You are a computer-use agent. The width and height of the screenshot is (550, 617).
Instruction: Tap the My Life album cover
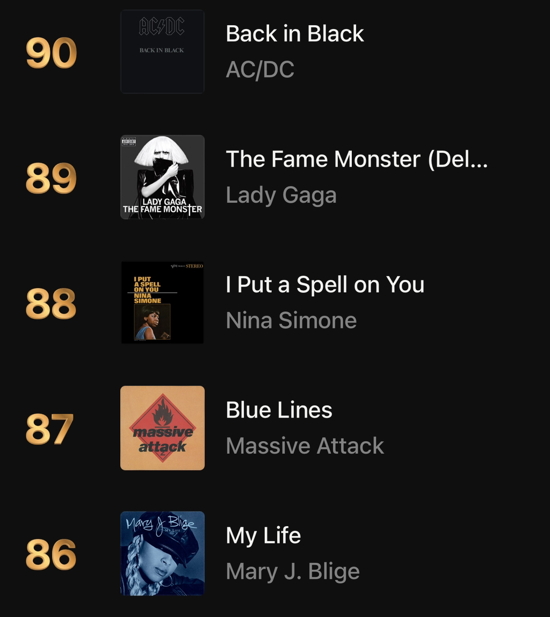pos(162,553)
